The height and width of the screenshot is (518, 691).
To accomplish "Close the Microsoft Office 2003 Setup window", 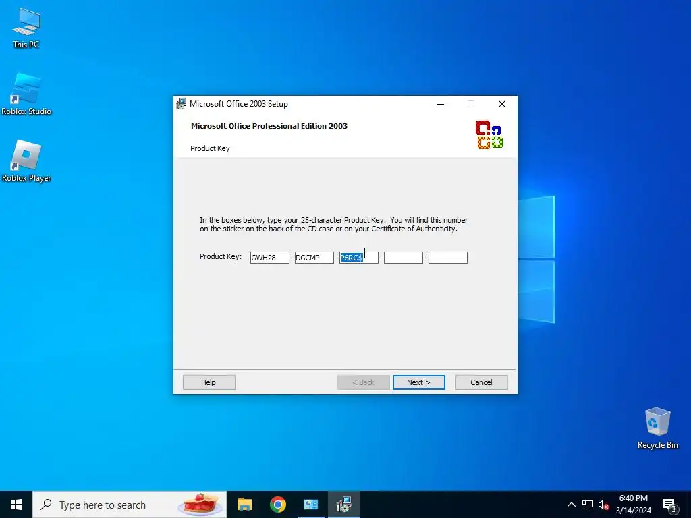I will 502,104.
